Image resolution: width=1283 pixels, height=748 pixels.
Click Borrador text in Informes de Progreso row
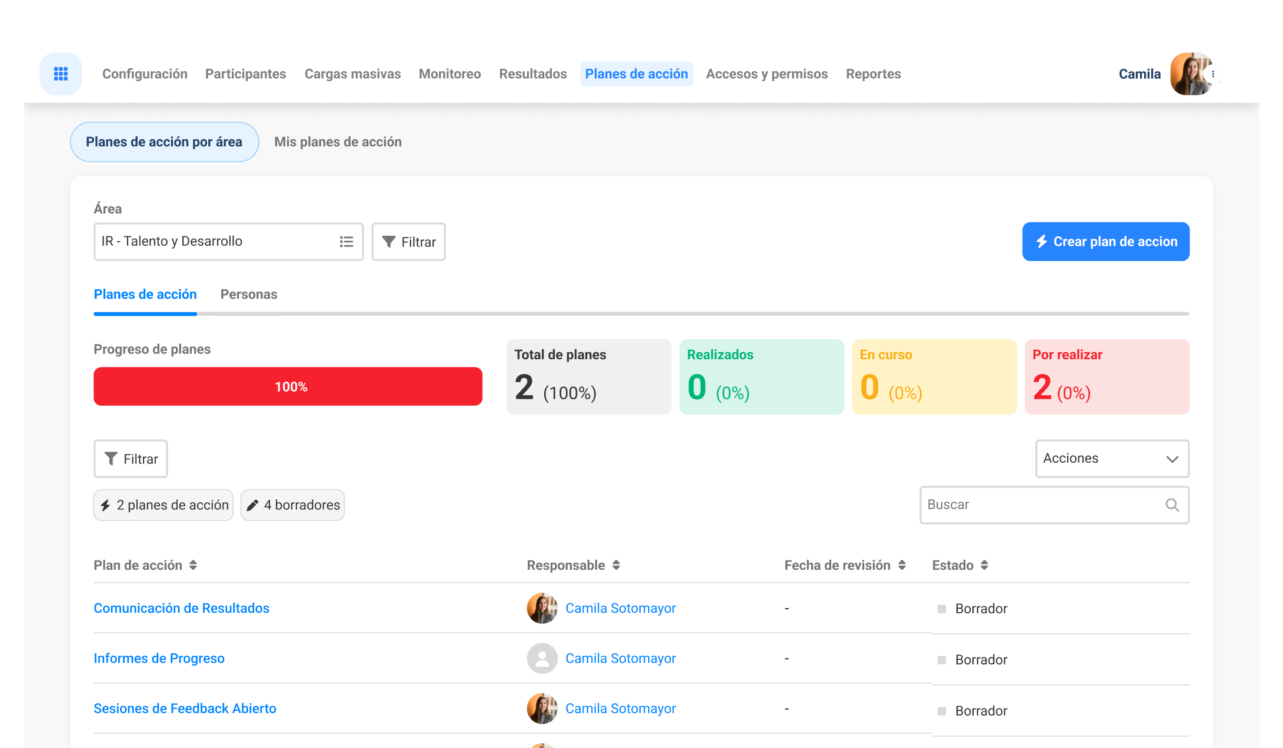[981, 660]
